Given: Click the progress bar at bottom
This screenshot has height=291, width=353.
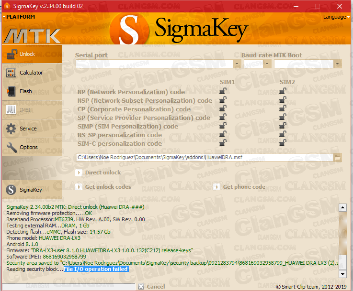Looking at the screenshot, I should [68, 287].
